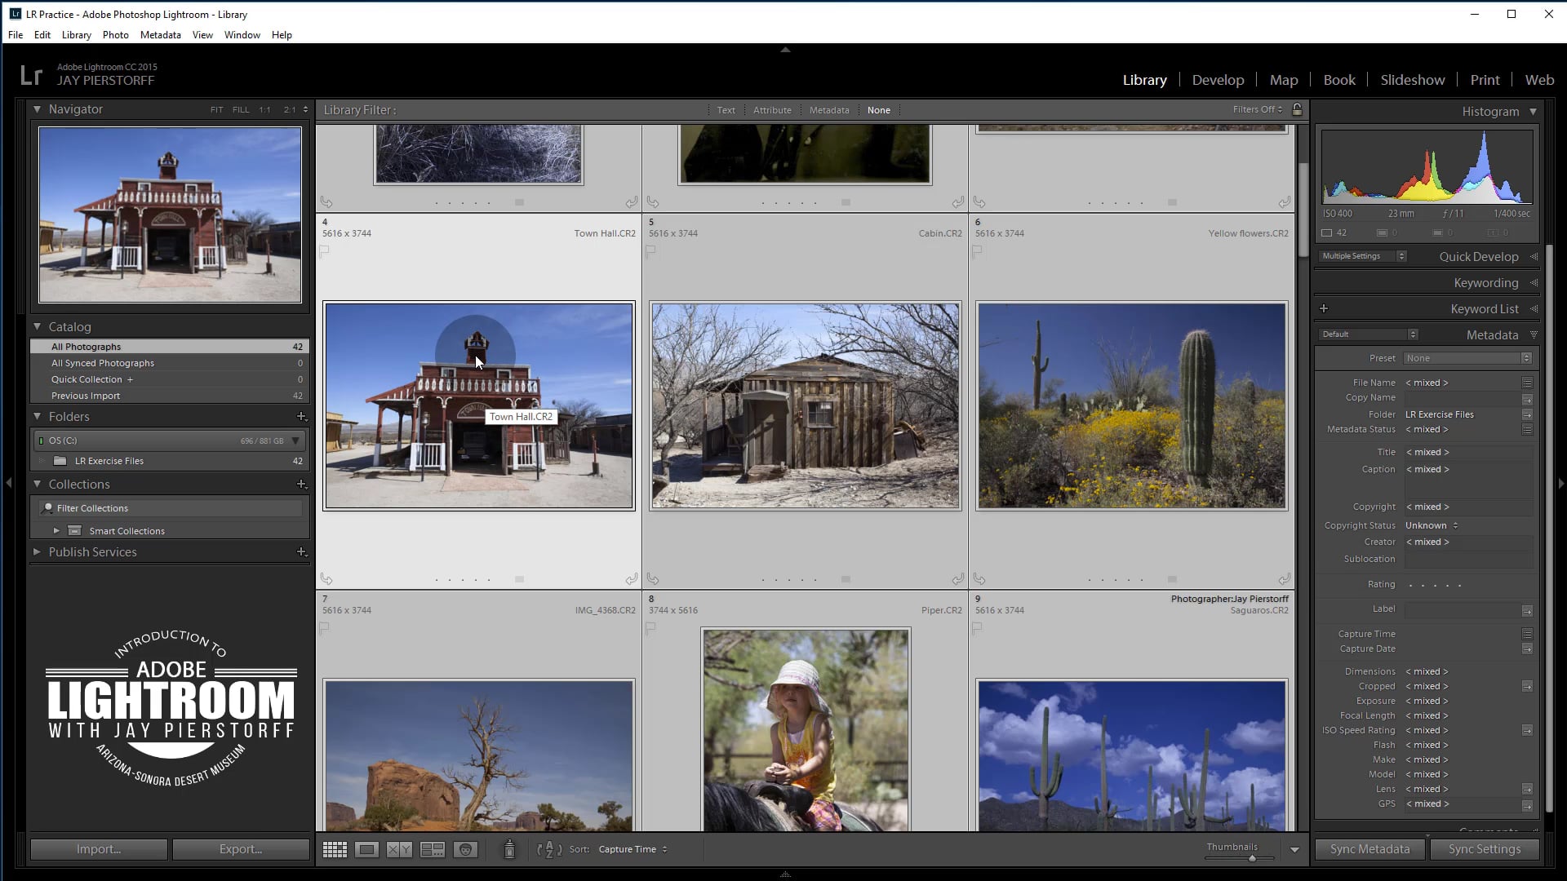Toggle the flag on Town Hall.CR2
Image resolution: width=1567 pixels, height=881 pixels.
click(325, 252)
